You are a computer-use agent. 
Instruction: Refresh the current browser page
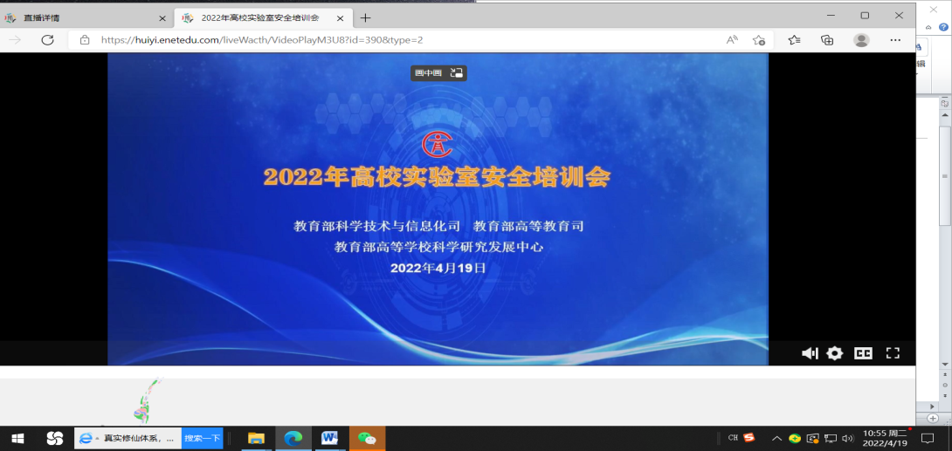[x=48, y=40]
